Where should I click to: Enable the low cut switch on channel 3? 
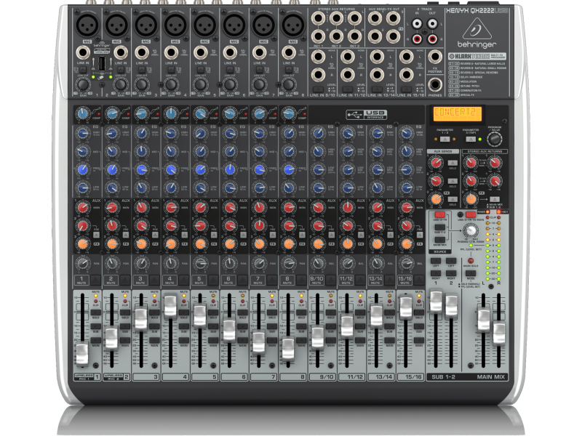142,70
